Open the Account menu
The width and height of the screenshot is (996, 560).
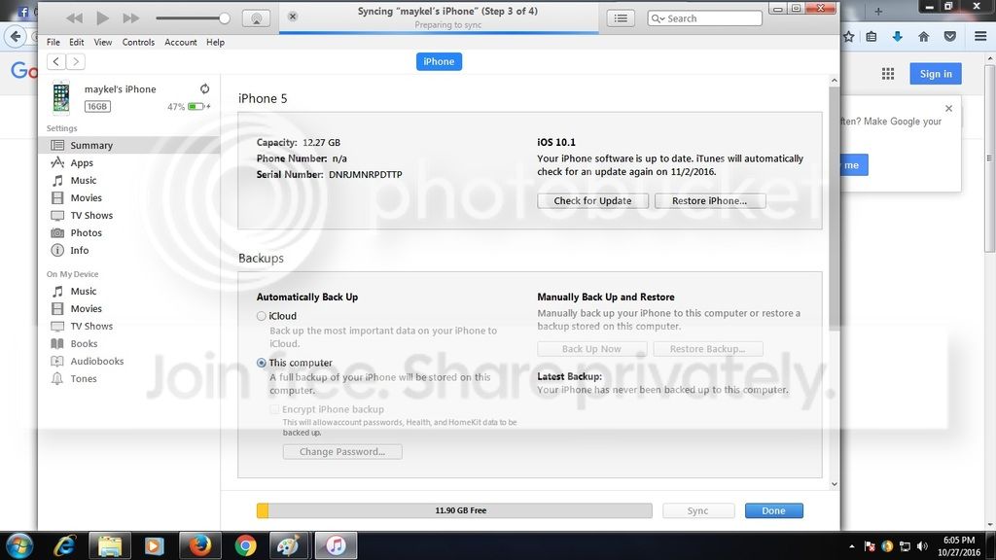(180, 43)
